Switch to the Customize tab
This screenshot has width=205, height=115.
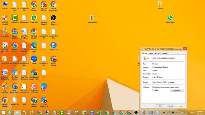[x=164, y=53]
